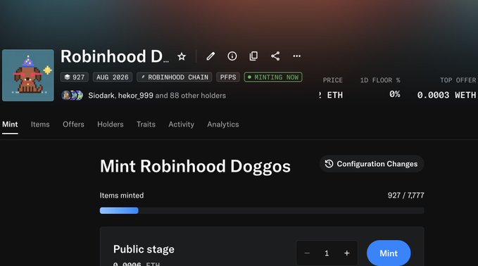
Task: Click the PRICE column label
Action: (332, 80)
